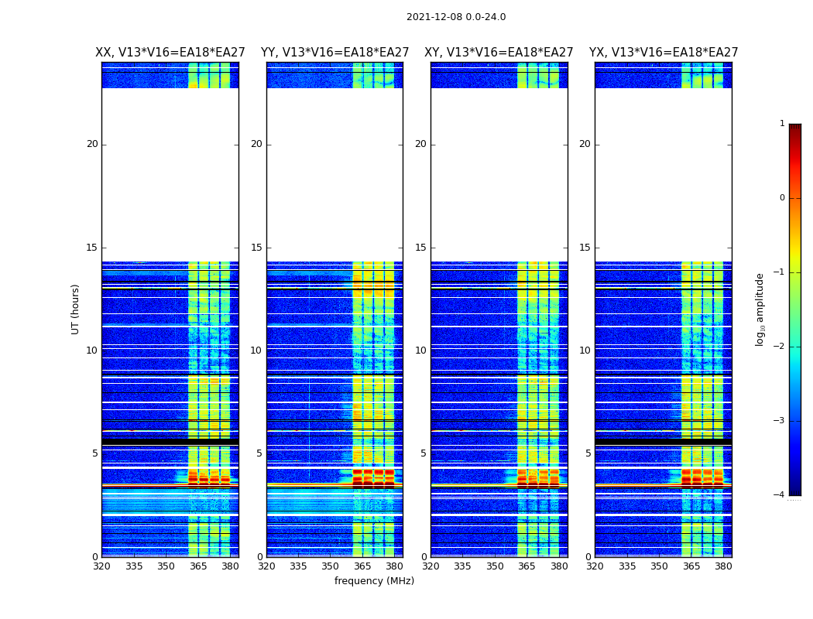Click the log10 amplitude colorbar label
This screenshot has height=619, width=813.
[x=760, y=309]
